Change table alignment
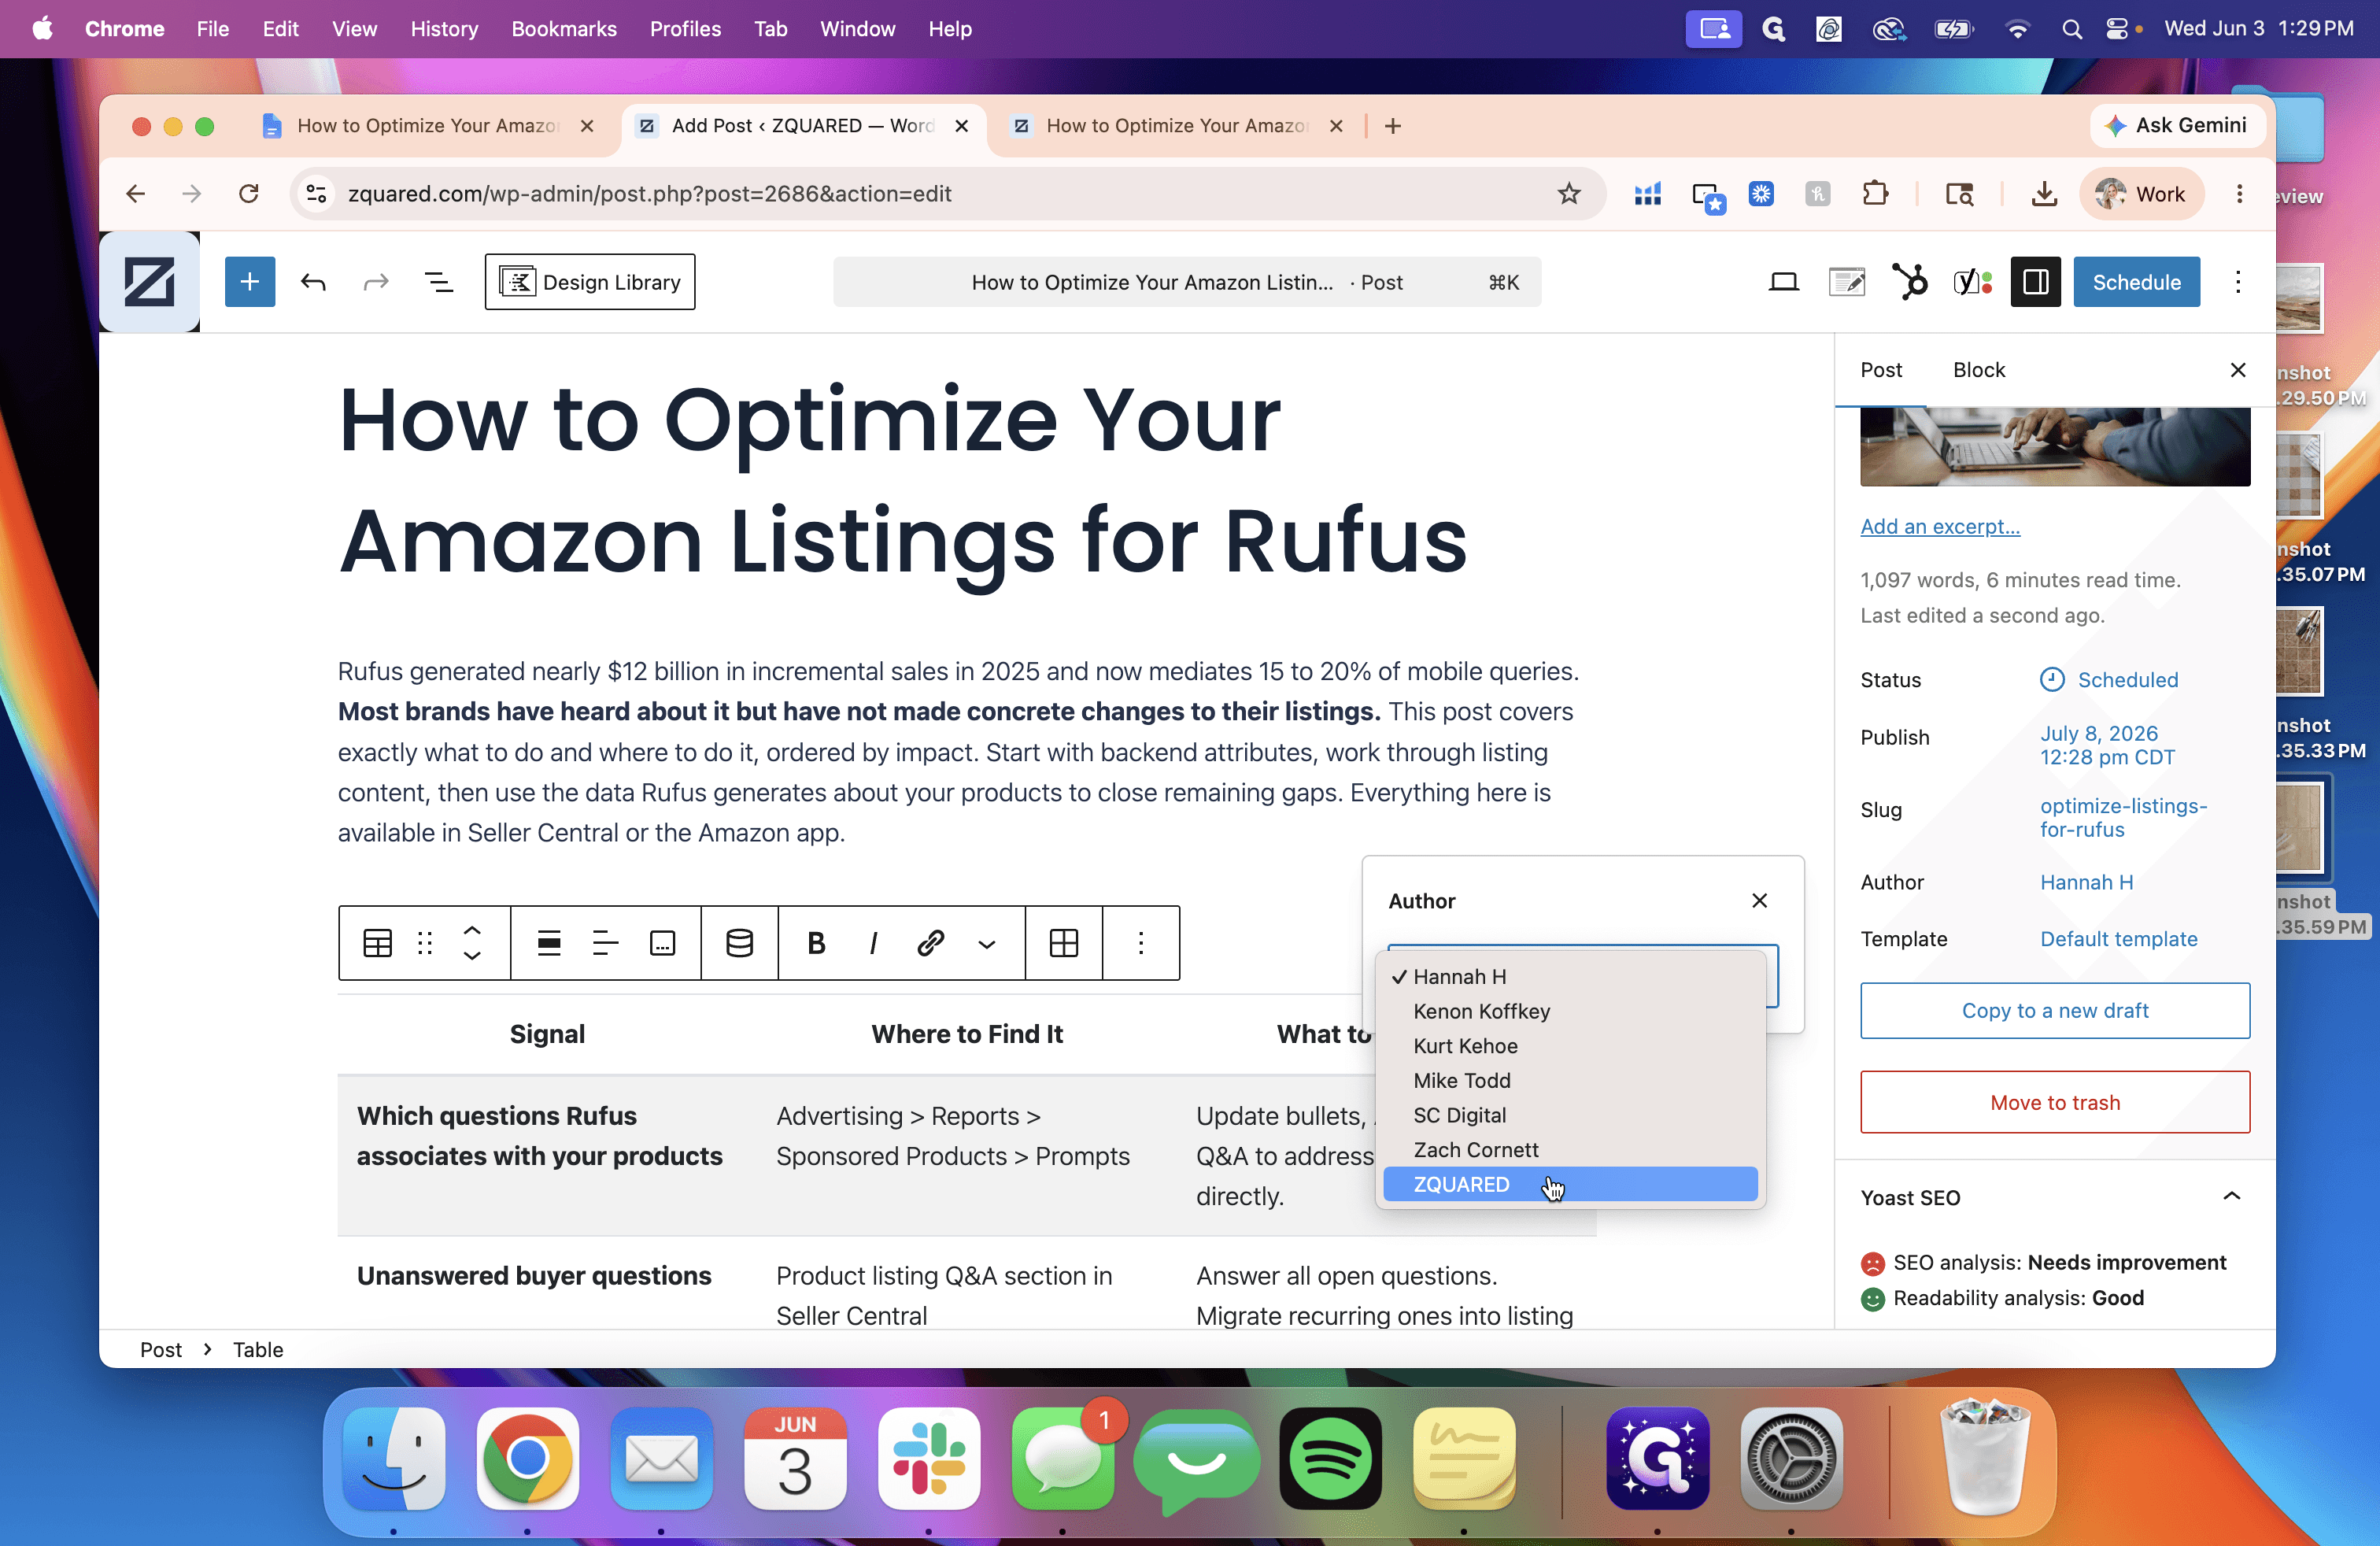2380x1546 pixels. coord(549,943)
